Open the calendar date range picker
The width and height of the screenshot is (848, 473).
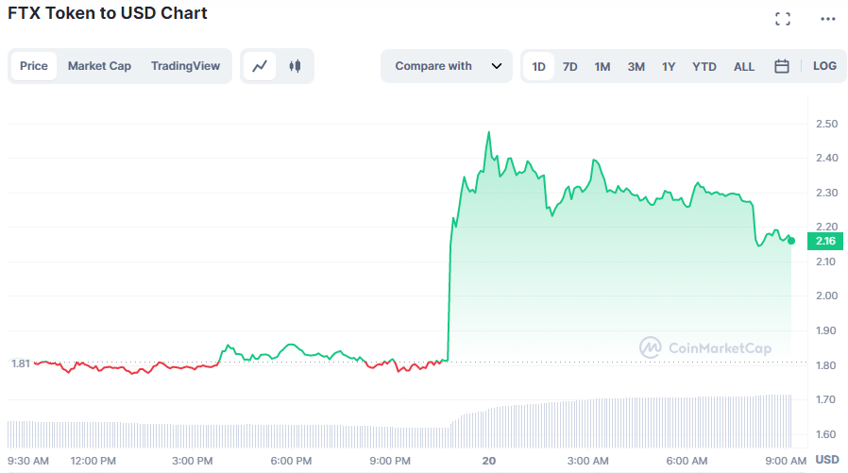782,66
